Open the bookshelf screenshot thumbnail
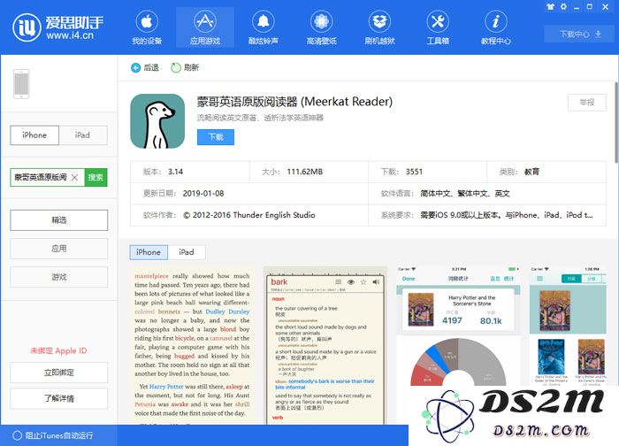 point(569,327)
